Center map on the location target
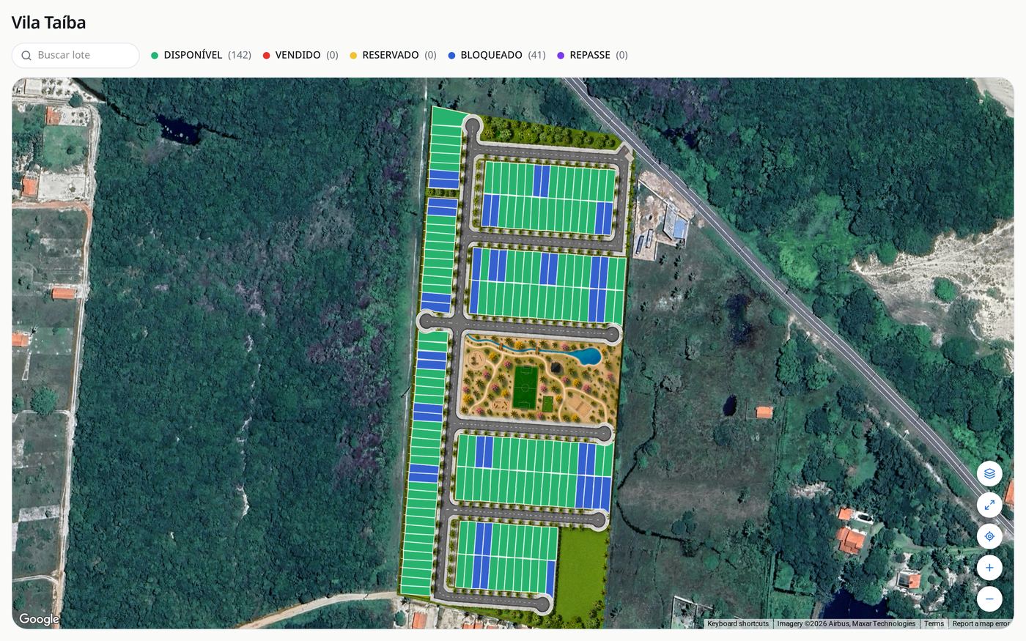The image size is (1026, 641). pyautogui.click(x=989, y=536)
